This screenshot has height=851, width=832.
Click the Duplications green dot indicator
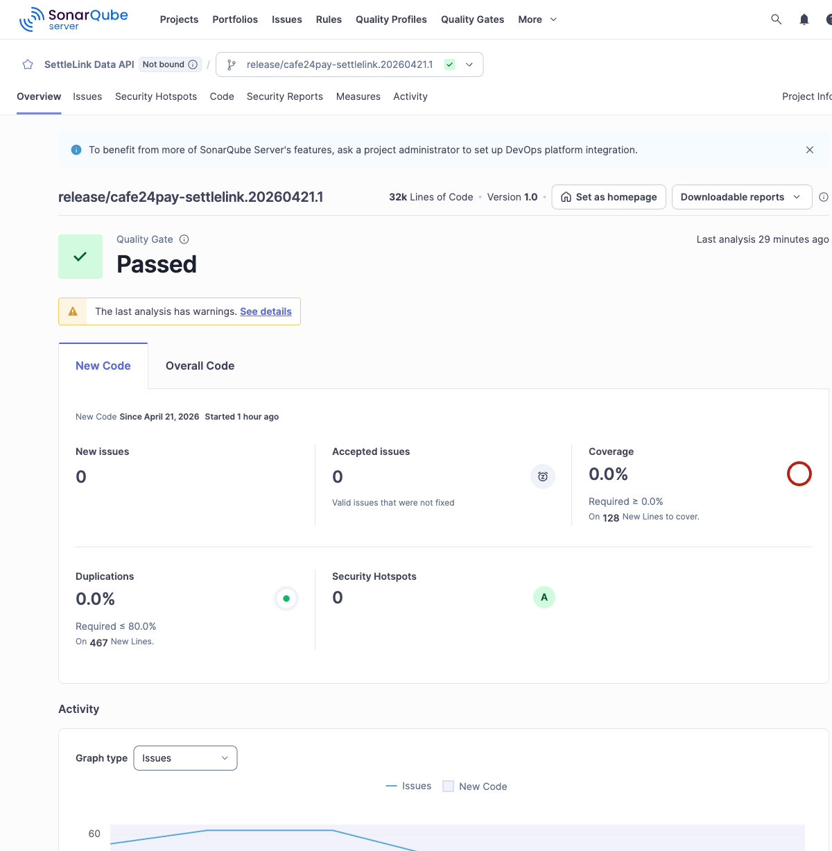[286, 599]
